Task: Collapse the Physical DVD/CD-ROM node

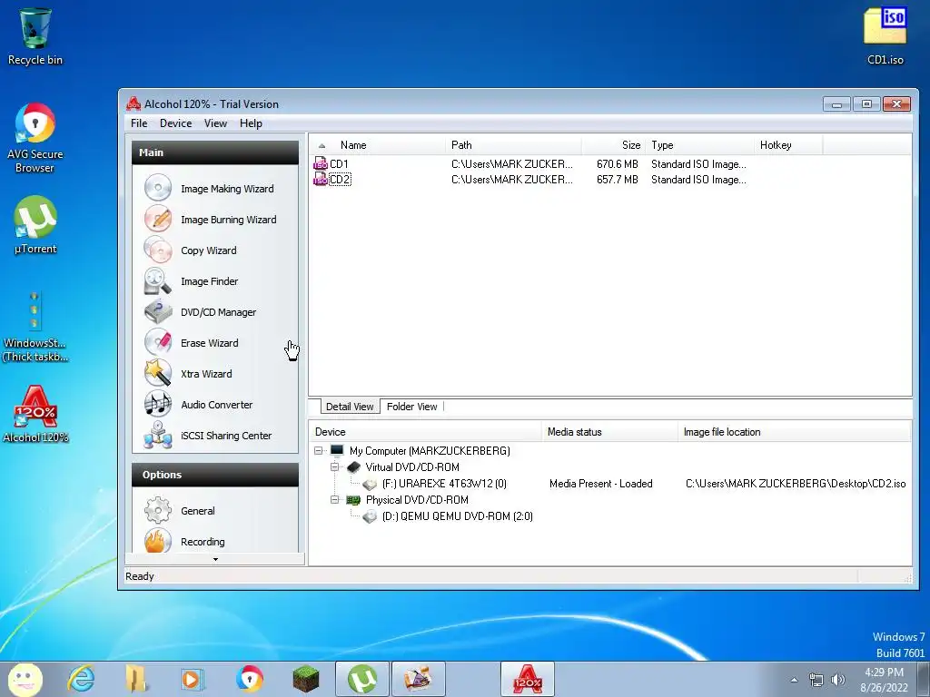Action: coord(334,500)
